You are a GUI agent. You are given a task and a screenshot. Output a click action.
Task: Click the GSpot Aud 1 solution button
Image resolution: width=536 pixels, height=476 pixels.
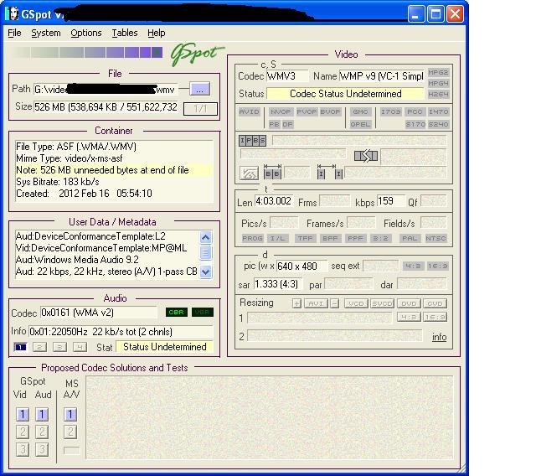coord(42,415)
